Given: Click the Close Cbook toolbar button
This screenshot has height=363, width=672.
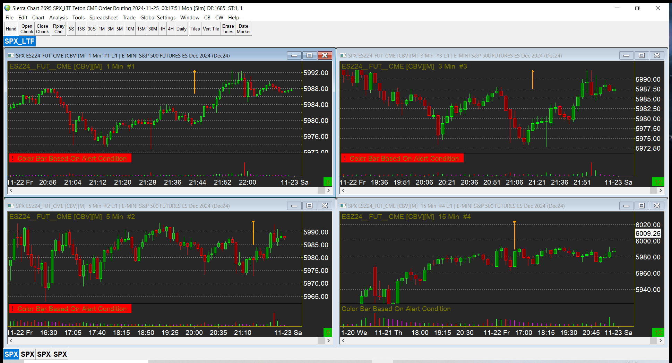Looking at the screenshot, I should pos(42,29).
